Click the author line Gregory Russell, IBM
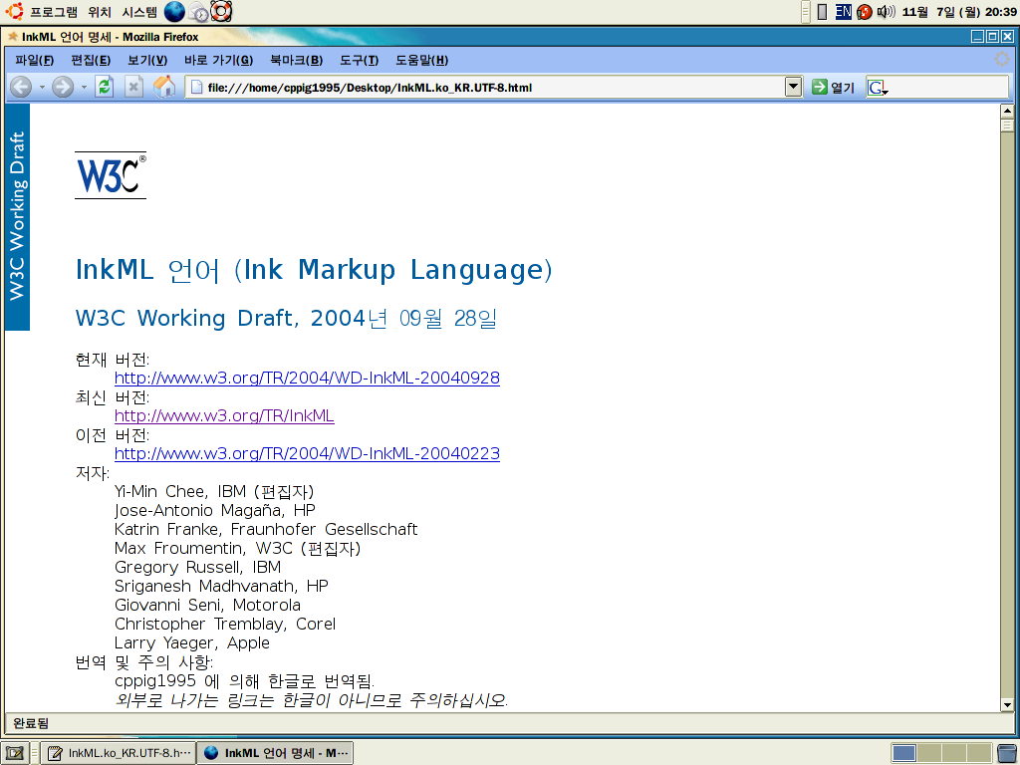 198,567
